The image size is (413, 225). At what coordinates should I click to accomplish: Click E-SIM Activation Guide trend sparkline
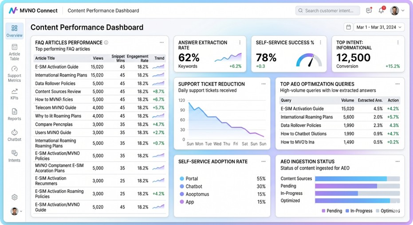coord(158,67)
